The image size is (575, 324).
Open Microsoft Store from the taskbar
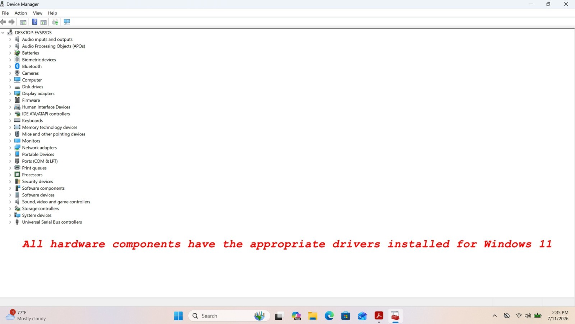pos(346,316)
